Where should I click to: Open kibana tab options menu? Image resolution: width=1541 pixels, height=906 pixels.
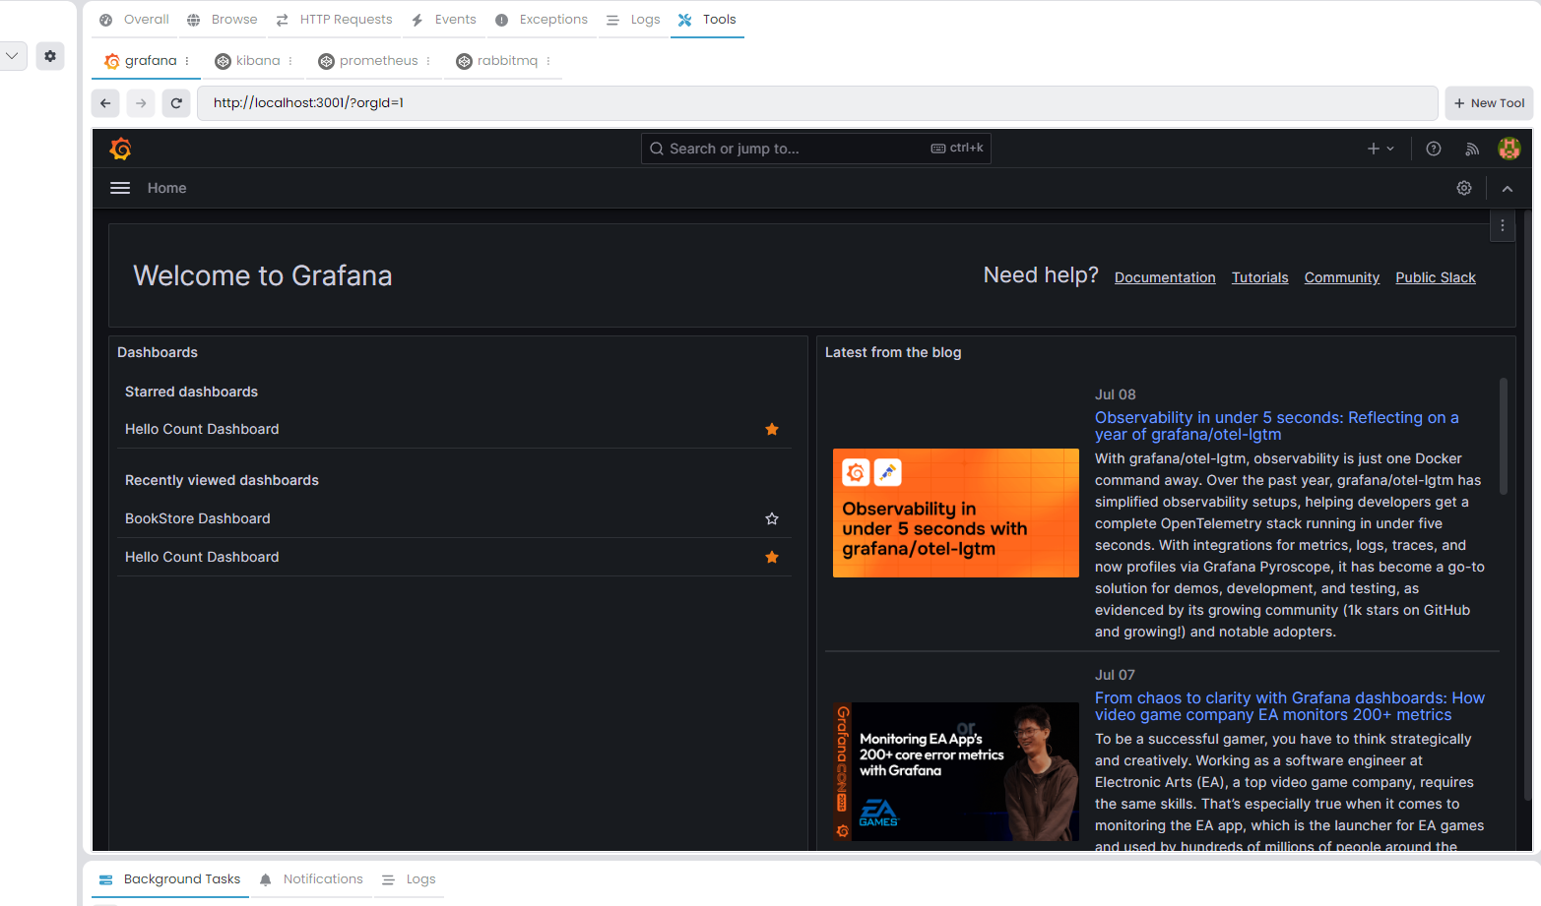pos(290,61)
